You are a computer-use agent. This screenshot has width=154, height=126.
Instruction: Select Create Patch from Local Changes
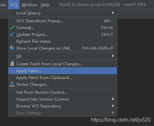point(63,64)
